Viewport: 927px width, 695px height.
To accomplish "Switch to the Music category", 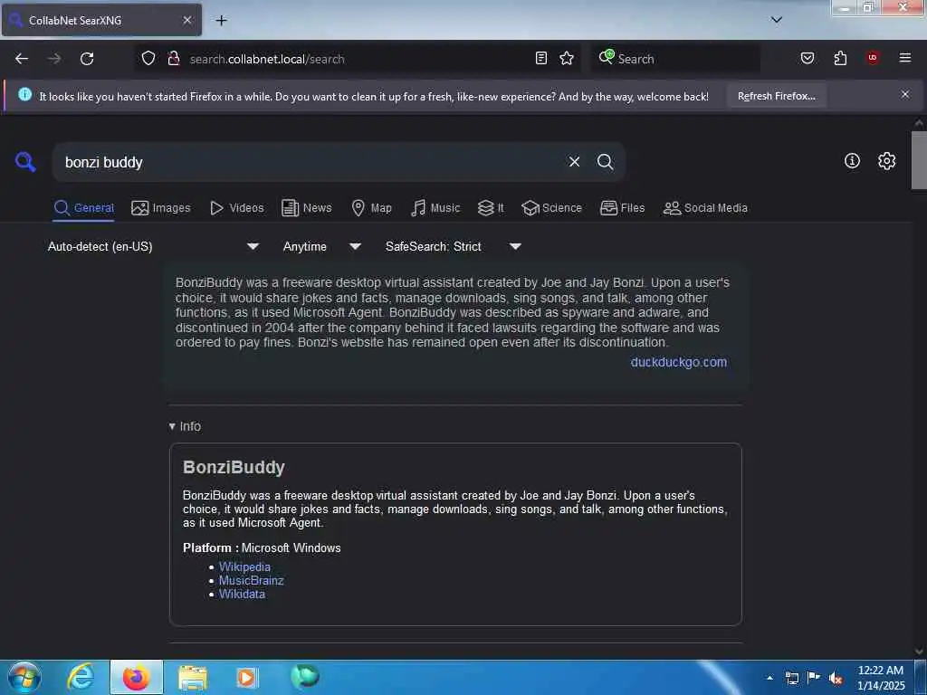I will [435, 208].
